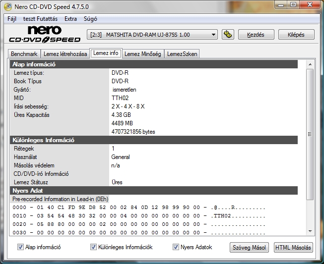
Task: Click the Rétegek row label
Action: 24,149
